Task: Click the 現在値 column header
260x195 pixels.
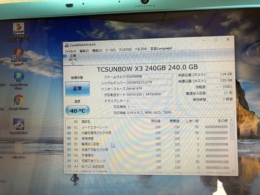Action: pyautogui.click(x=155, y=121)
